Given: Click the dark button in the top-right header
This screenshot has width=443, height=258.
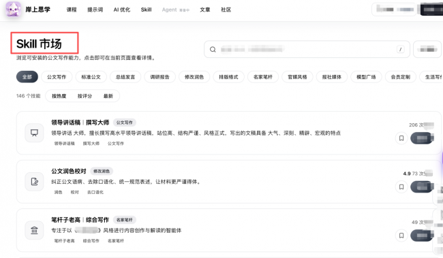Looking at the screenshot, I should point(431,10).
